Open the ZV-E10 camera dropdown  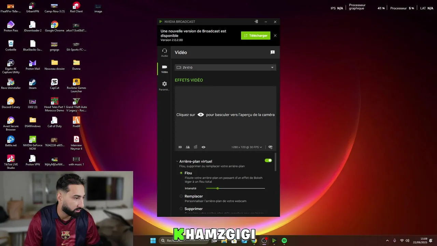[x=225, y=68]
